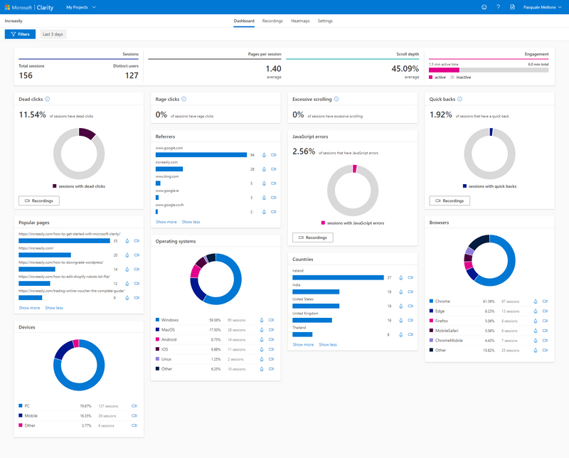
Task: Open Recordings for JavaScript errors
Action: 313,238
